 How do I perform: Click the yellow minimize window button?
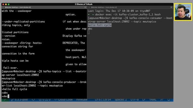coord(6,4)
